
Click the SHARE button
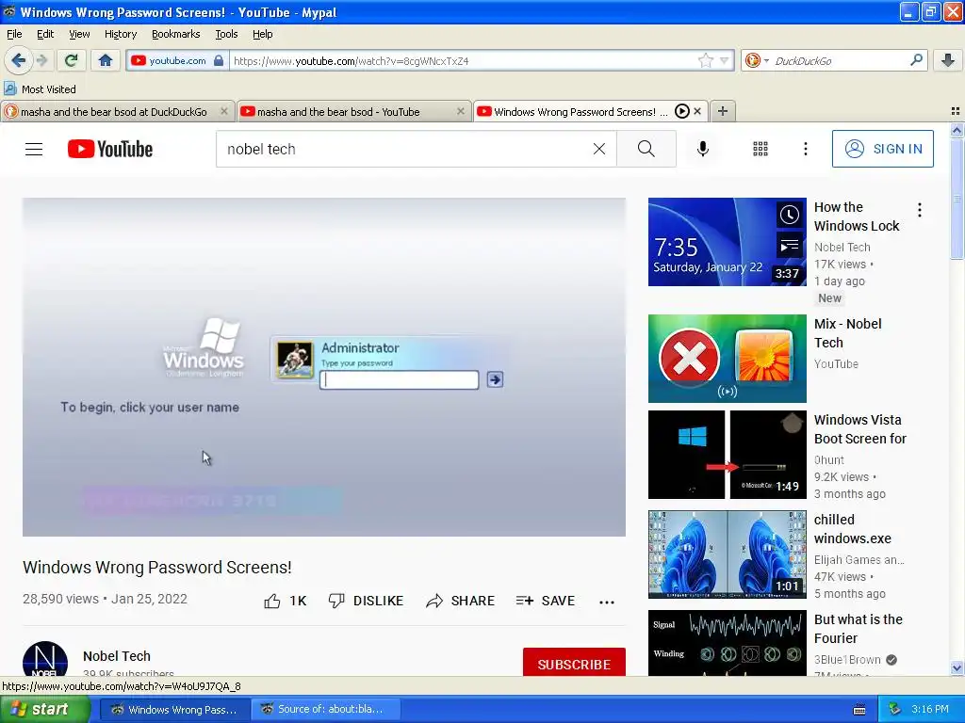pos(460,601)
